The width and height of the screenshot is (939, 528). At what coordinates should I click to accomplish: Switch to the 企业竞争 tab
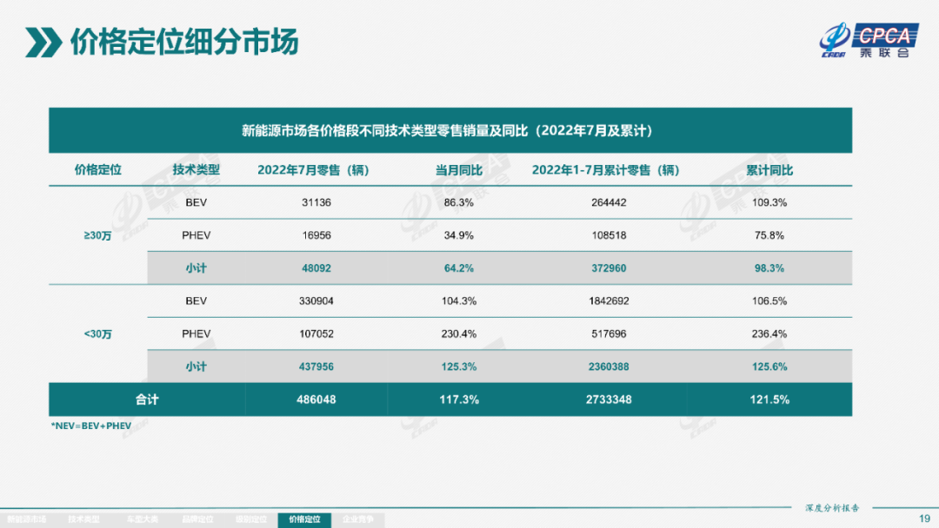[358, 519]
